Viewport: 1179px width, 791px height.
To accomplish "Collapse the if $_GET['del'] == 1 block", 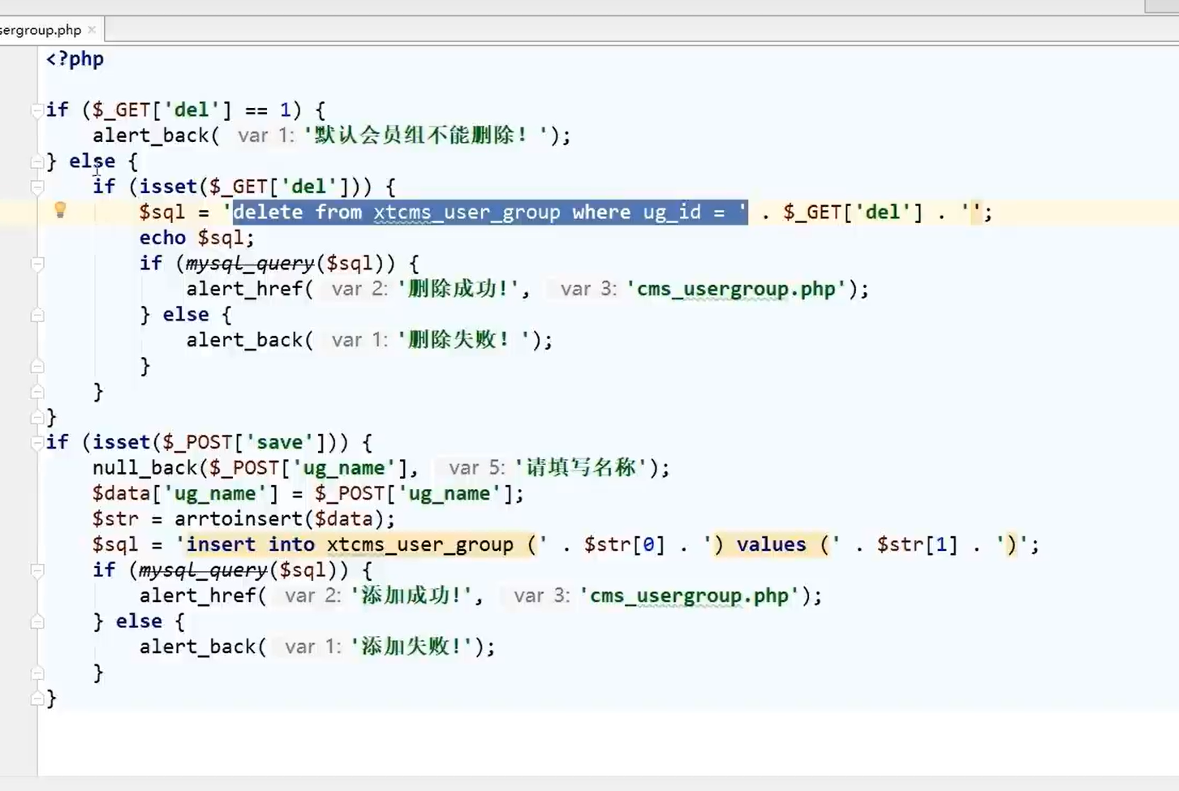I will [37, 110].
